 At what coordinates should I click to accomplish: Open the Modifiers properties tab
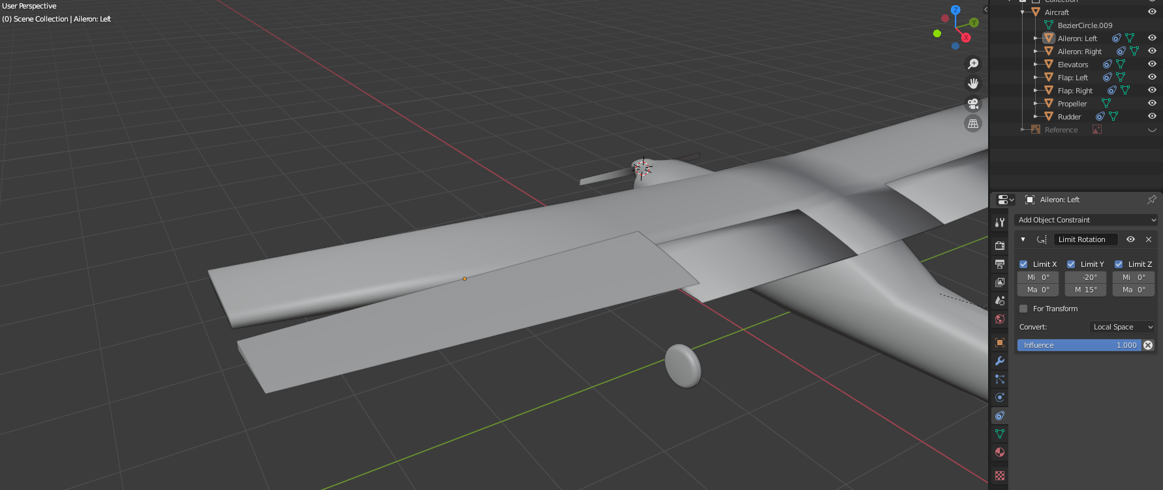[1000, 360]
